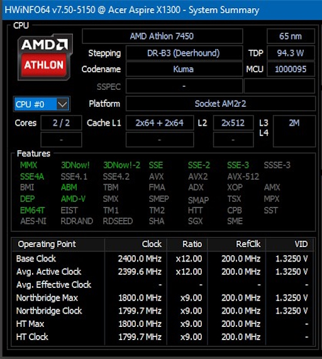The height and width of the screenshot is (359, 322).
Task: Click the RDRAND feature label
Action: [77, 221]
